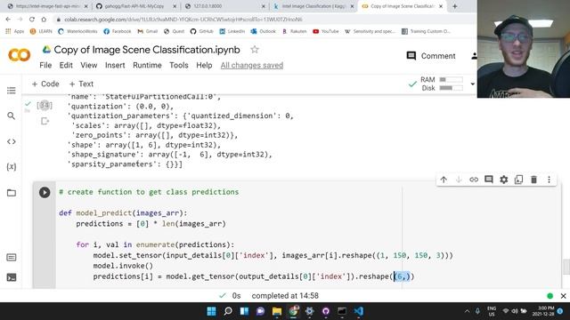570x320 pixels.
Task: Click the RAM usage bar indicator
Action: point(451,79)
